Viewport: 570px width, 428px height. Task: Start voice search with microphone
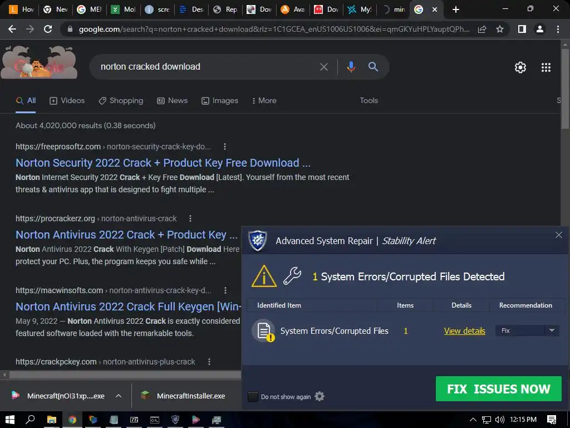pyautogui.click(x=351, y=67)
